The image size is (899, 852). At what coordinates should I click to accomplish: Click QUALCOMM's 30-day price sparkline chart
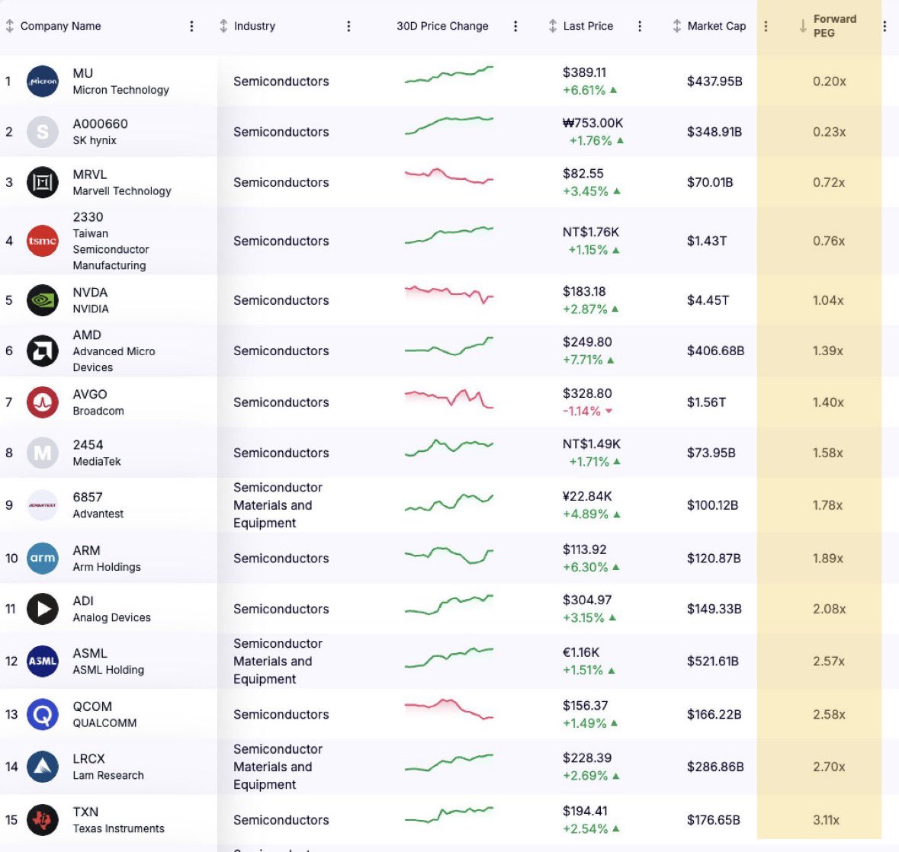449,709
